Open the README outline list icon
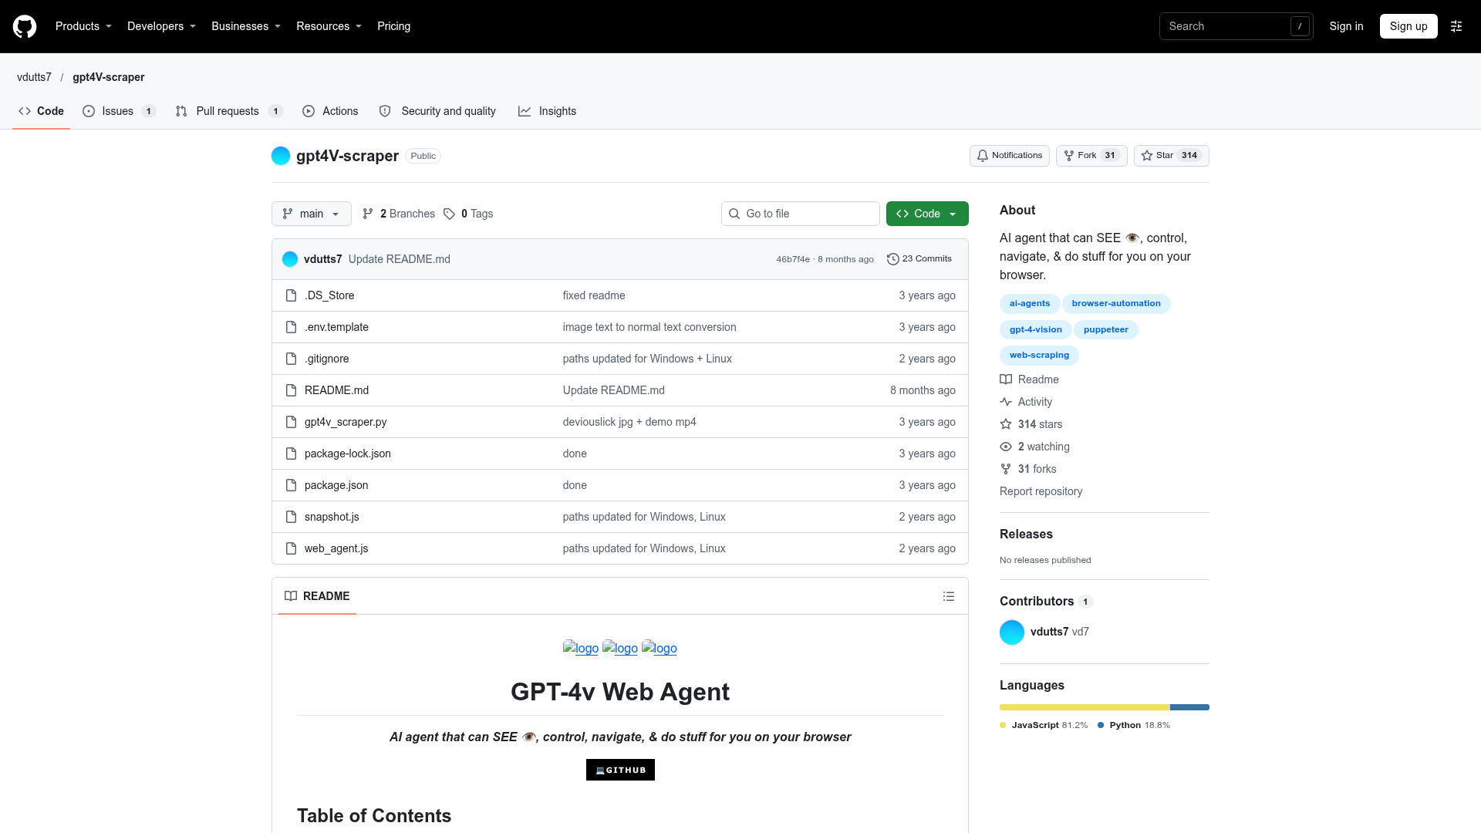This screenshot has width=1481, height=833. click(949, 596)
